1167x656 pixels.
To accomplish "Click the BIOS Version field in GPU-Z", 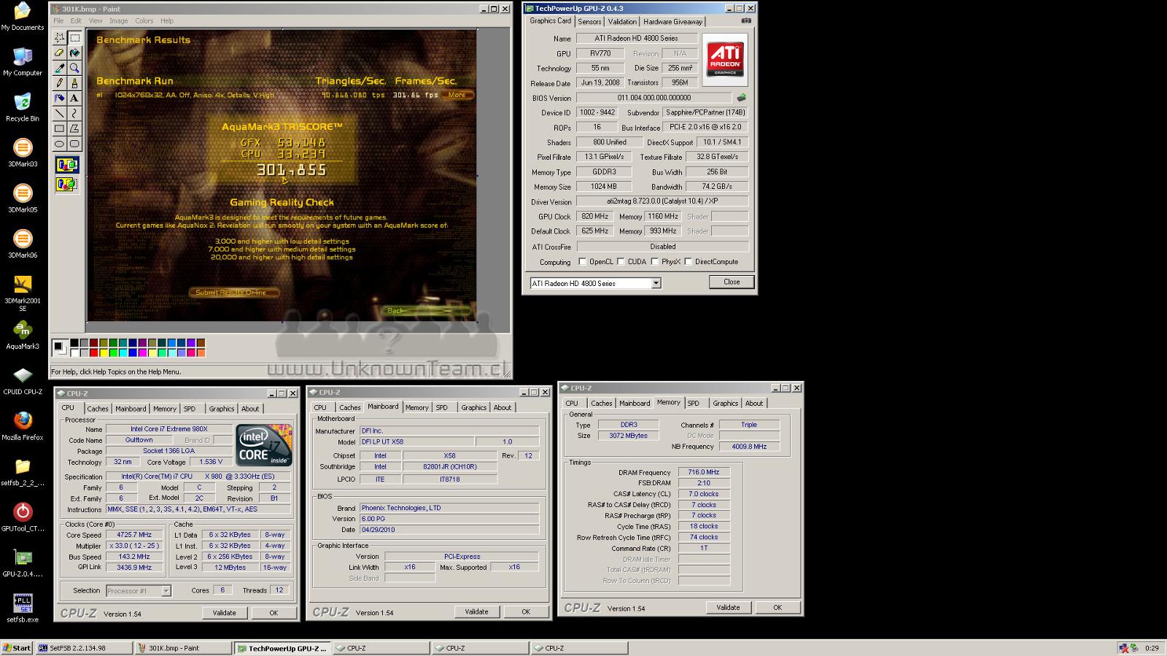I will click(x=654, y=97).
